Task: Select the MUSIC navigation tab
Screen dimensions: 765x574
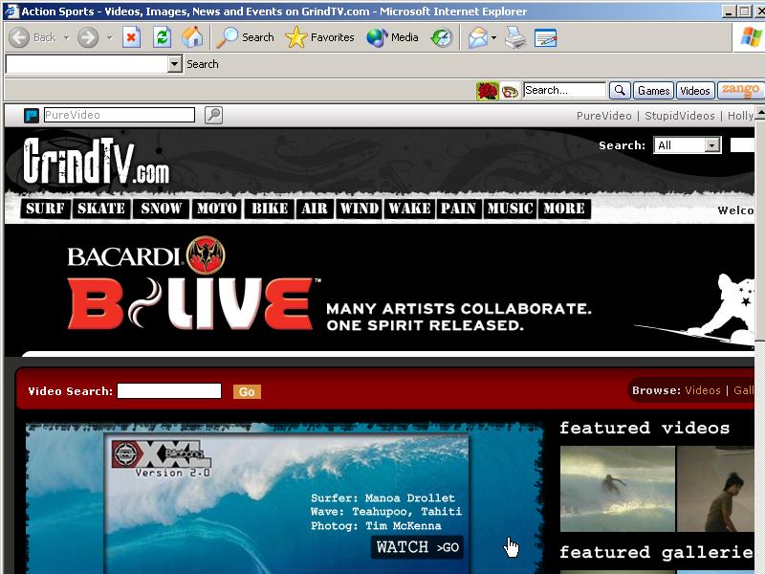Action: [x=510, y=209]
